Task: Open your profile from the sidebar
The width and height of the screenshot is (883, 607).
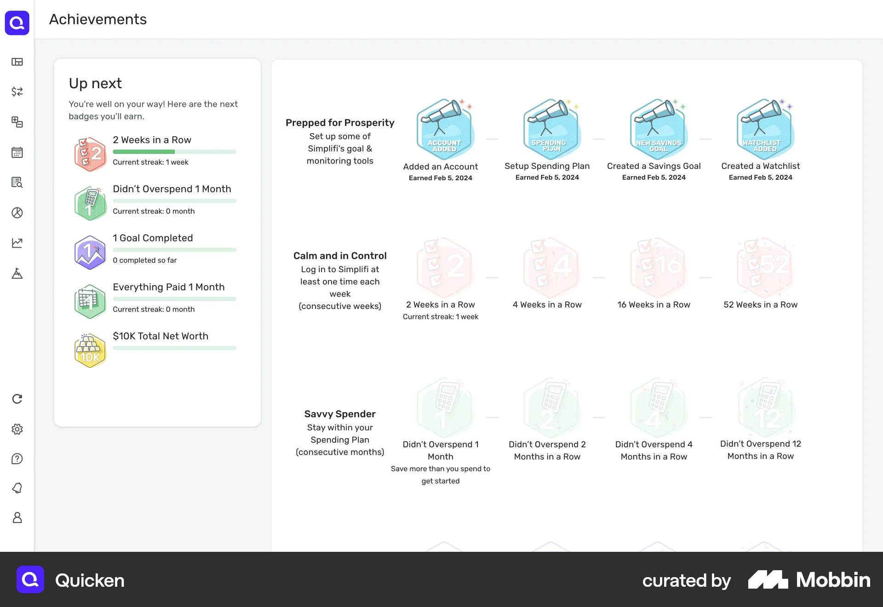Action: [x=17, y=517]
